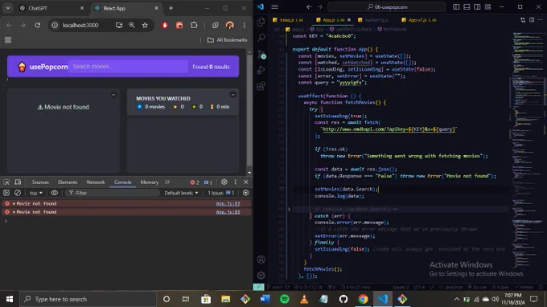The height and width of the screenshot is (307, 547).
Task: Open VS Code Search icon in activity bar
Action: [x=261, y=38]
